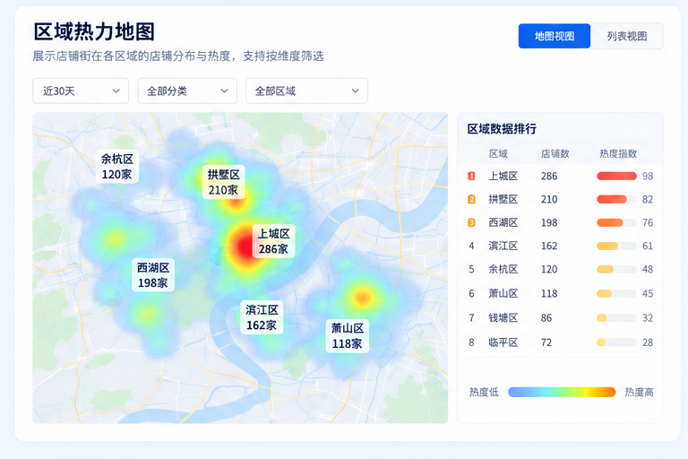Click the 店铺数 column header

pyautogui.click(x=555, y=153)
